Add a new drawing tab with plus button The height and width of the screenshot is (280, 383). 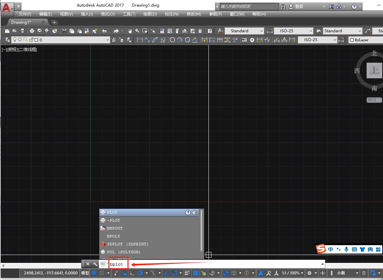coord(54,22)
